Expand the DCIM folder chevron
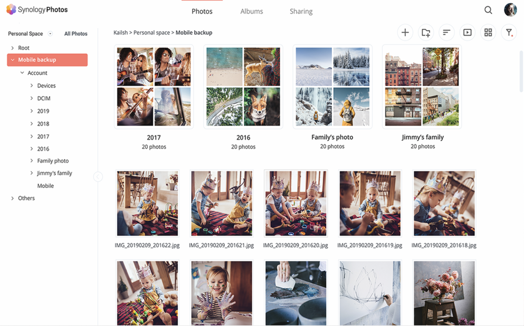Image resolution: width=524 pixels, height=326 pixels. tap(32, 98)
